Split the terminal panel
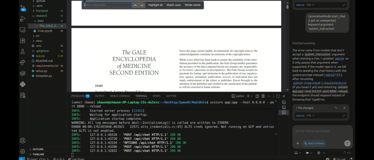Viewport: 374px width, 160px height. click(x=257, y=96)
